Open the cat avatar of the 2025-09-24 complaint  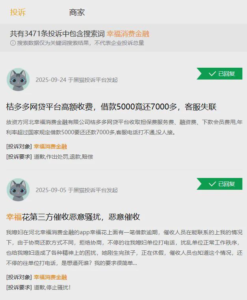pyautogui.click(x=18, y=80)
